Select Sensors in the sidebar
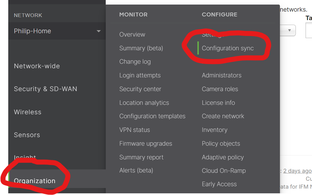Viewport: 312px width, 195px height. [27, 135]
